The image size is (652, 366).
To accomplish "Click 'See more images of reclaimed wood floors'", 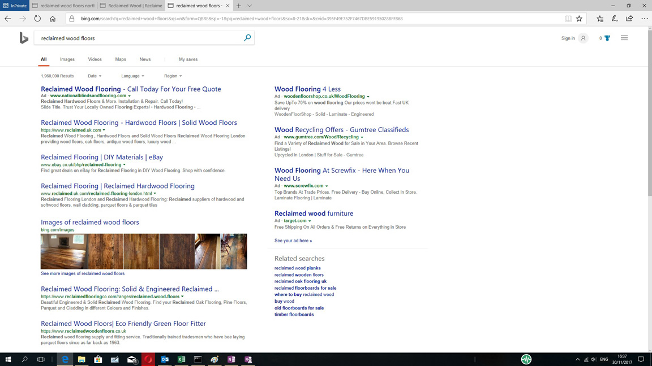I will (83, 273).
